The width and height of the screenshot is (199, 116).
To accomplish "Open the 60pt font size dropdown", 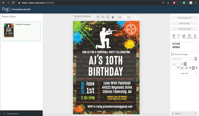I will pyautogui.click(x=175, y=64).
